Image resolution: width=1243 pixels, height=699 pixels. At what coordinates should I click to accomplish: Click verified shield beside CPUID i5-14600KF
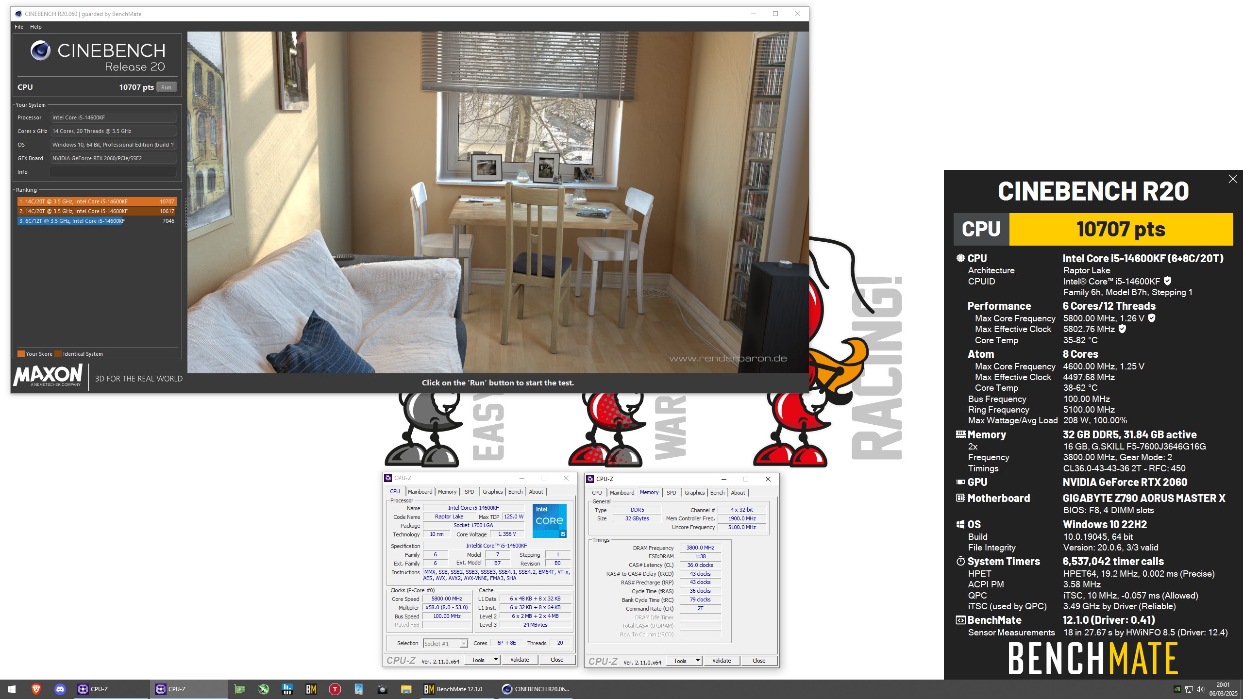(x=1168, y=281)
